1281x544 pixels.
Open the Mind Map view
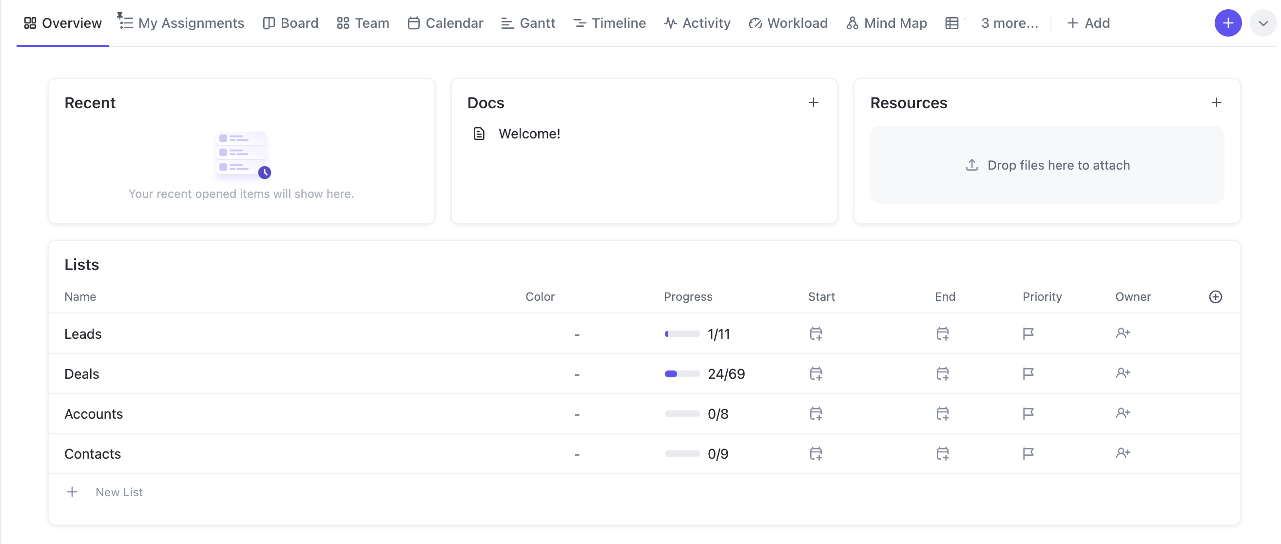point(886,23)
